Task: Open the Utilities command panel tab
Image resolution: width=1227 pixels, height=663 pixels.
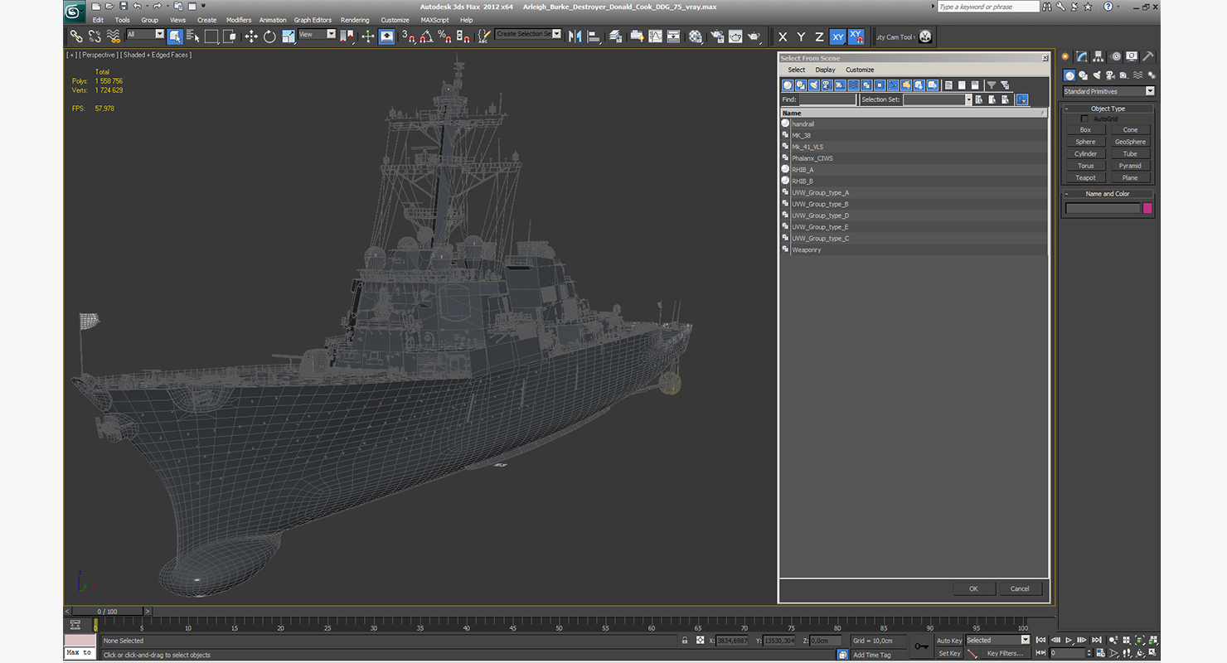Action: click(x=1148, y=56)
